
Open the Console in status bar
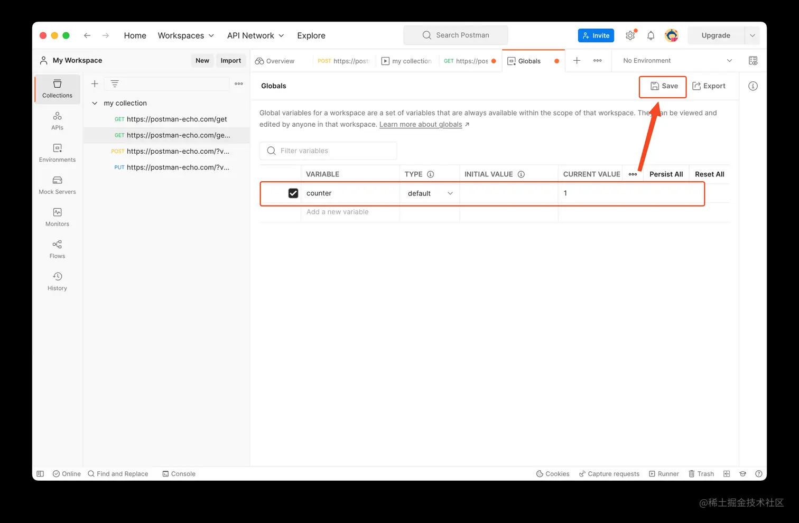179,474
